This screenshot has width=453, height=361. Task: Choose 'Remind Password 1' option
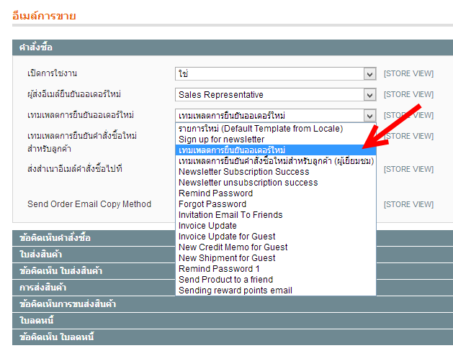pyautogui.click(x=219, y=269)
